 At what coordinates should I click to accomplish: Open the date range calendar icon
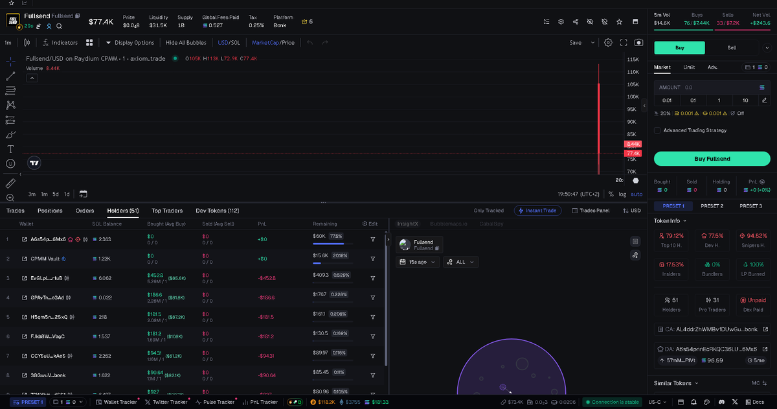tap(83, 194)
